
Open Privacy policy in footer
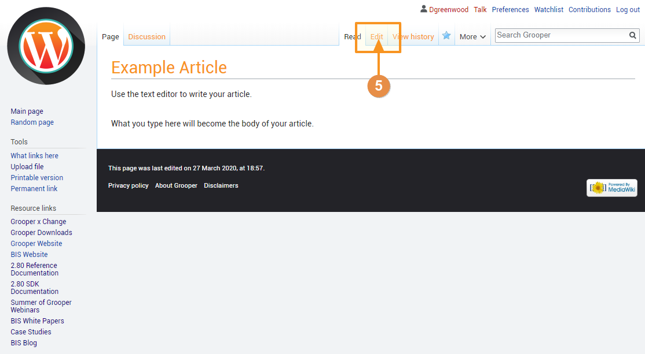tap(129, 185)
